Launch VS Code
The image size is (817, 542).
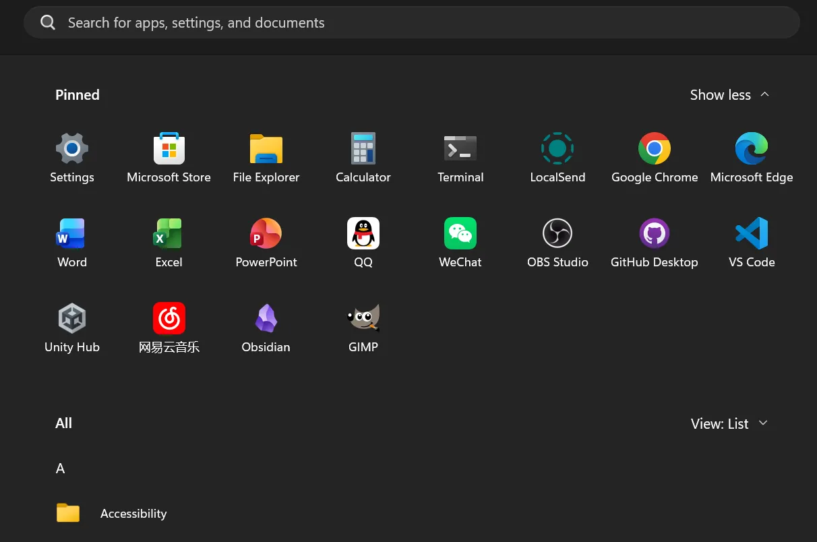point(752,243)
